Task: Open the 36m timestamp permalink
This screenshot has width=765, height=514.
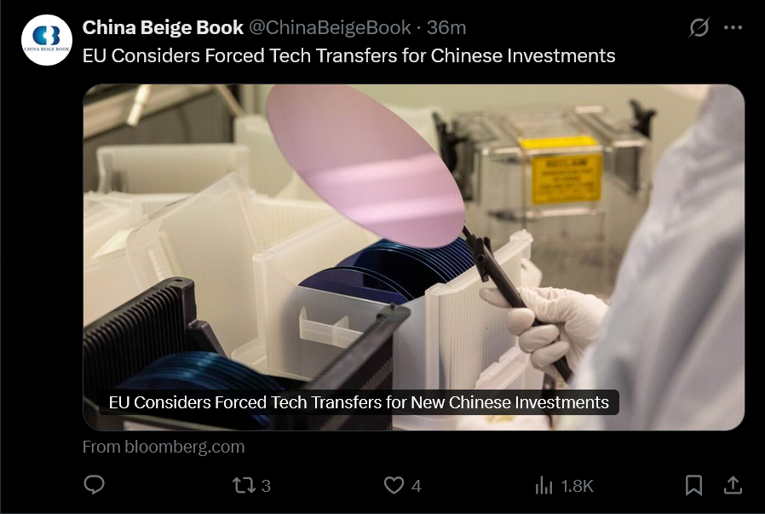Action: pyautogui.click(x=446, y=28)
